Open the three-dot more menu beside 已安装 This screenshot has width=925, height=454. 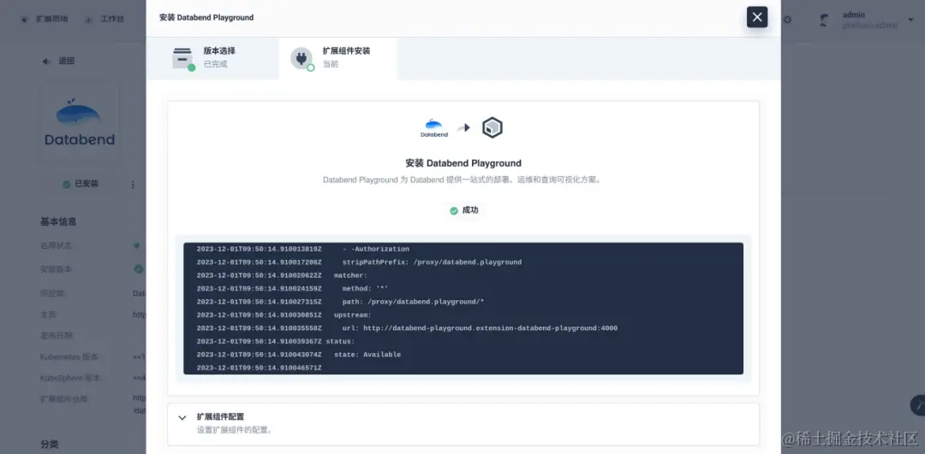tap(133, 185)
